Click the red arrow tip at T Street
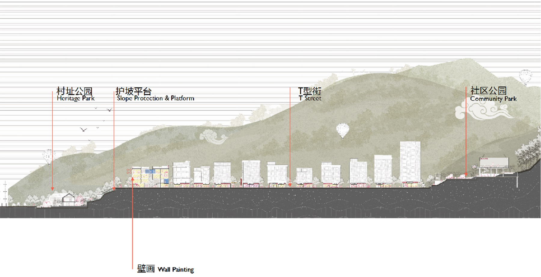 tap(290, 185)
